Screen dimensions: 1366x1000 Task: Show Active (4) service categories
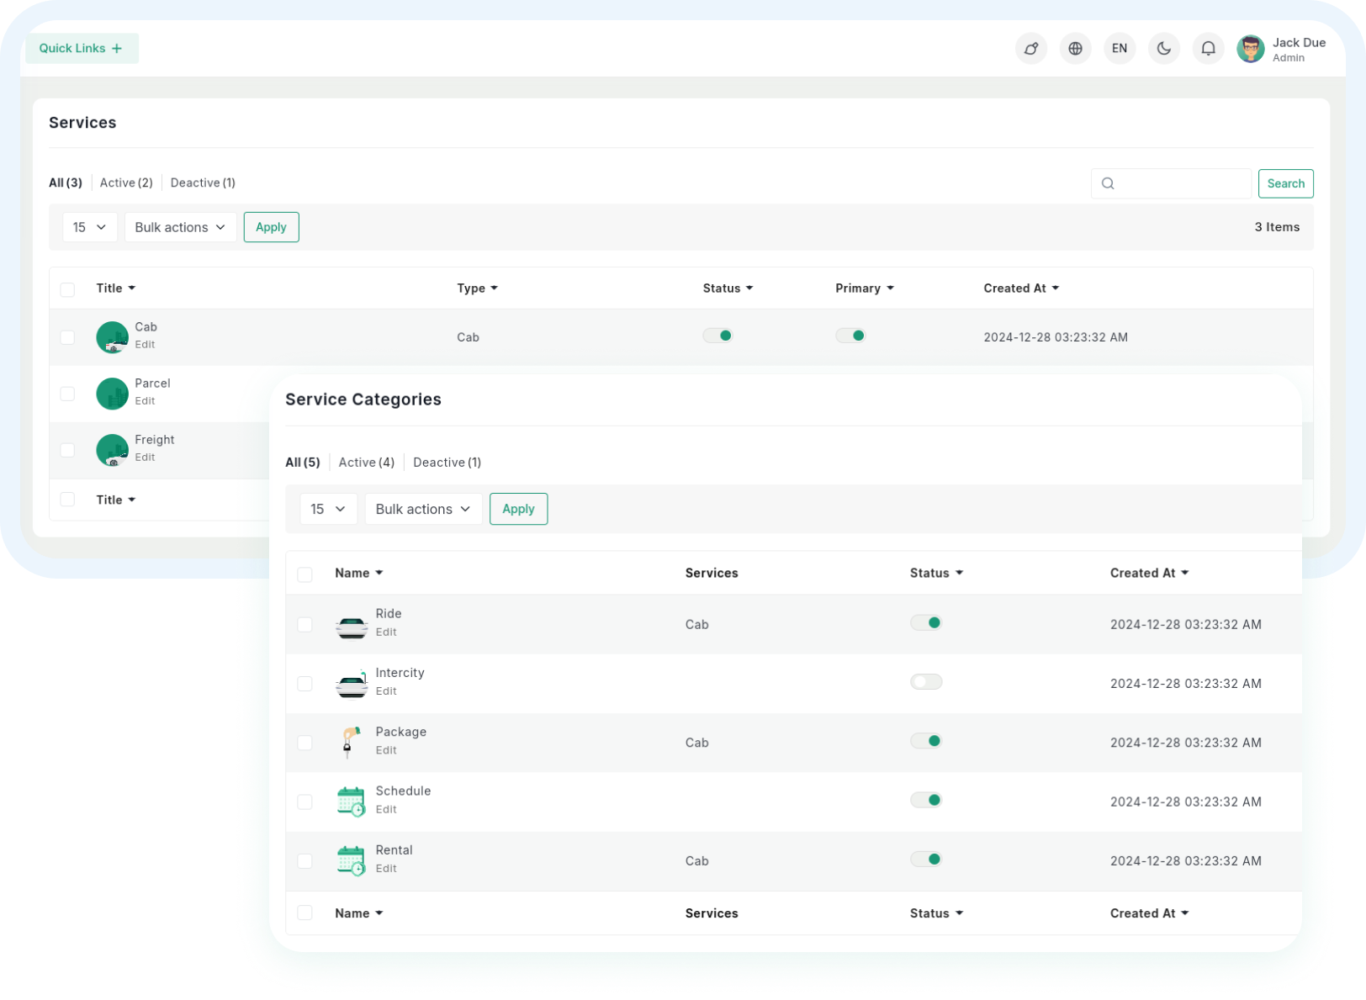(366, 463)
